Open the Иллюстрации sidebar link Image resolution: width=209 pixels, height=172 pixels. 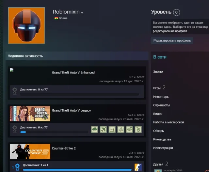(163, 148)
